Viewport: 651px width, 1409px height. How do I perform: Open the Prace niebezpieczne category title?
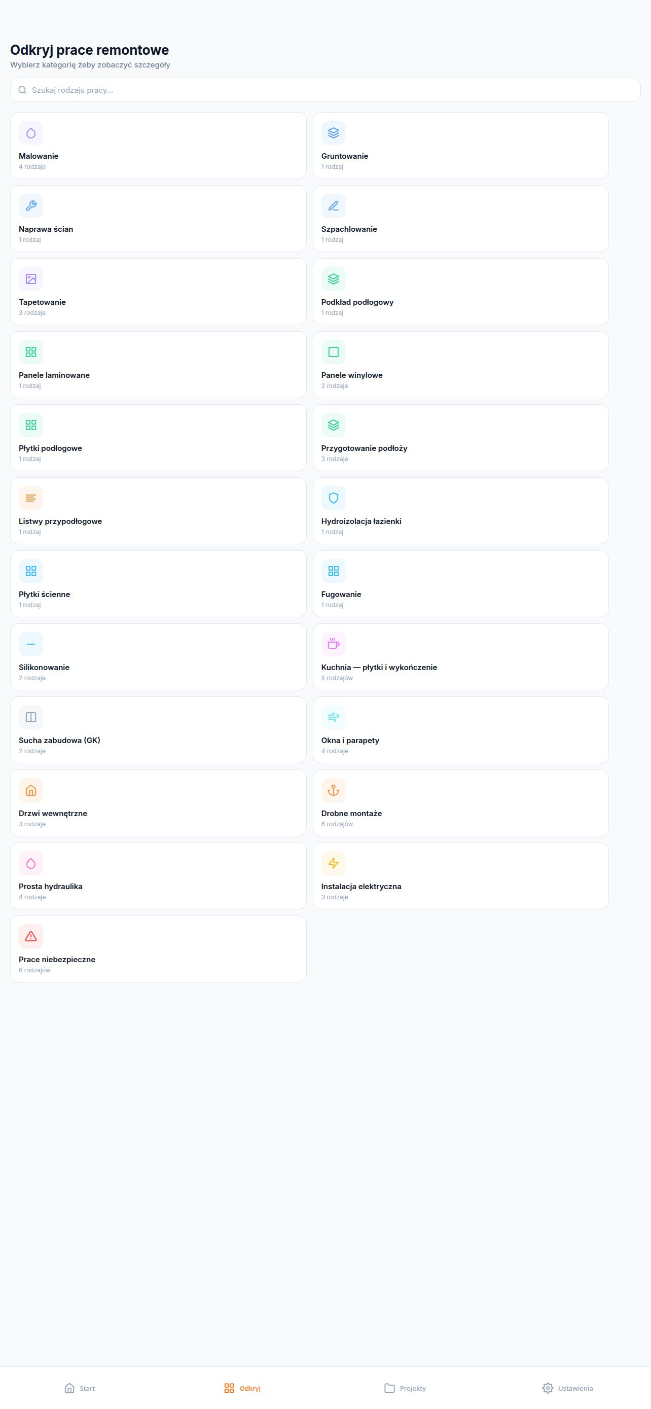pos(57,960)
